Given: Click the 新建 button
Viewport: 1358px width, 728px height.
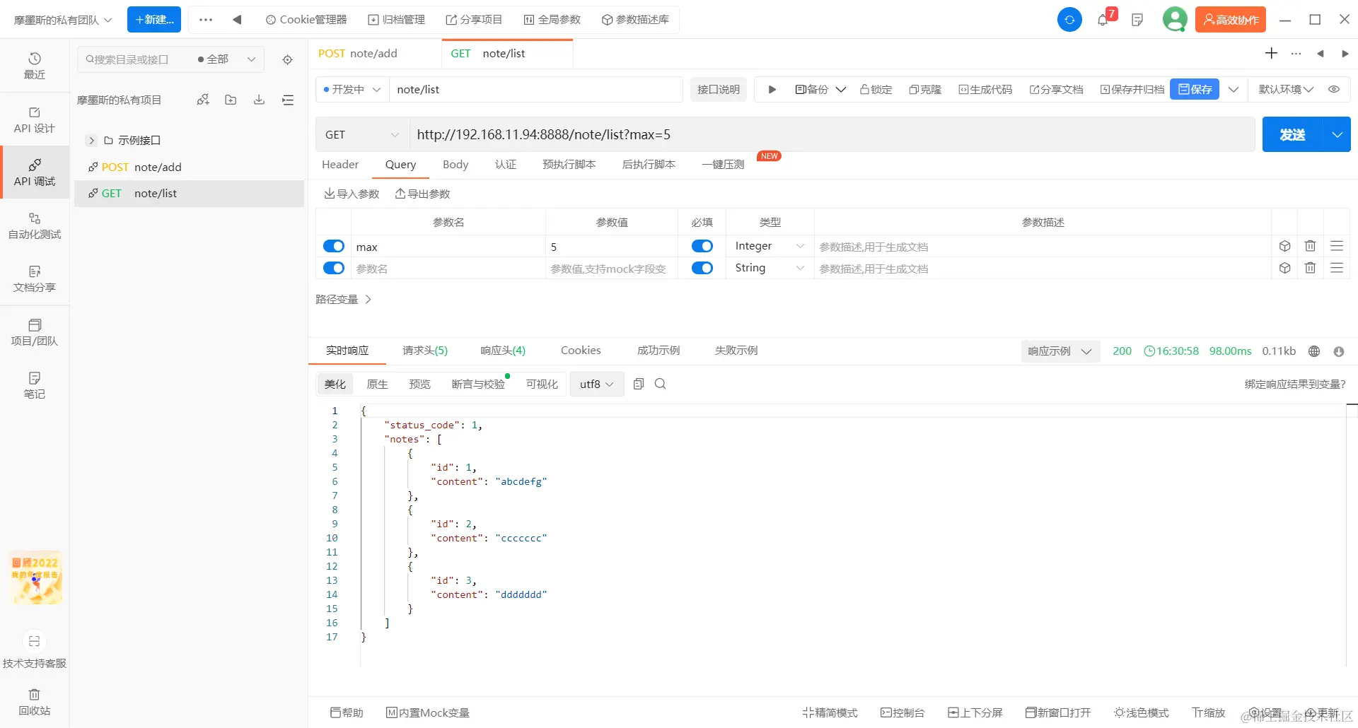Looking at the screenshot, I should [154, 20].
